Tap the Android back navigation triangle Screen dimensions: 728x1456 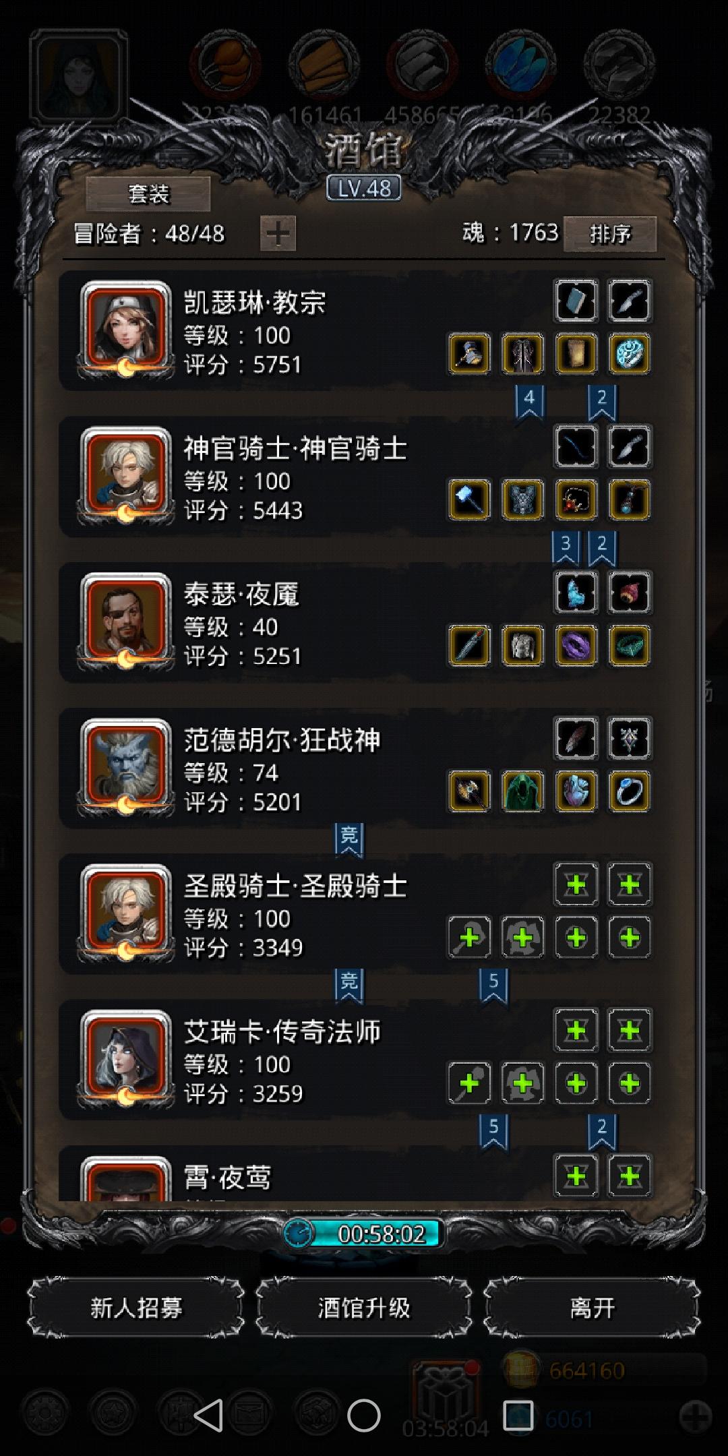coord(208,1415)
